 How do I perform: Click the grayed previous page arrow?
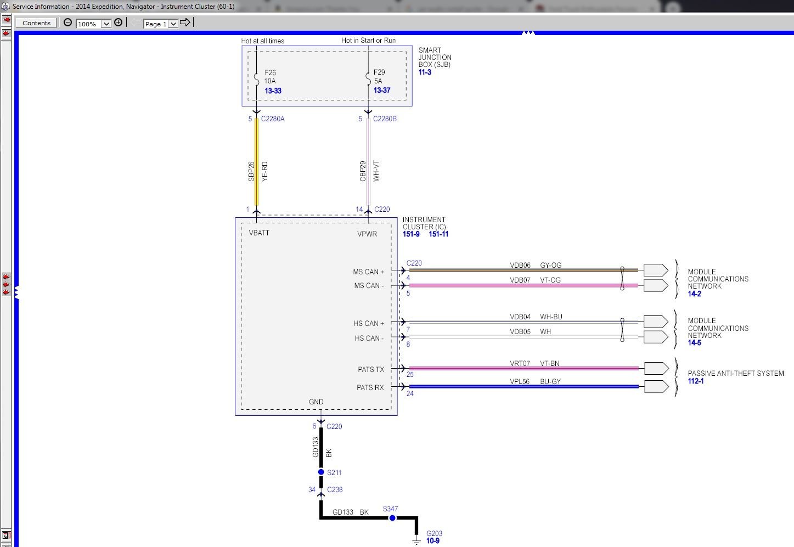click(135, 22)
